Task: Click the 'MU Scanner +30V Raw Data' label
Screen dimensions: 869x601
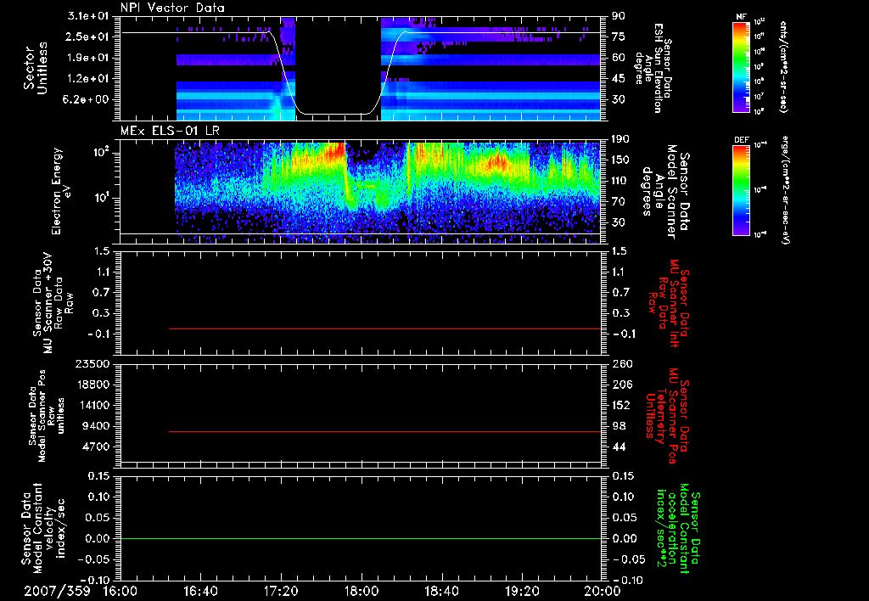Action: 53,303
